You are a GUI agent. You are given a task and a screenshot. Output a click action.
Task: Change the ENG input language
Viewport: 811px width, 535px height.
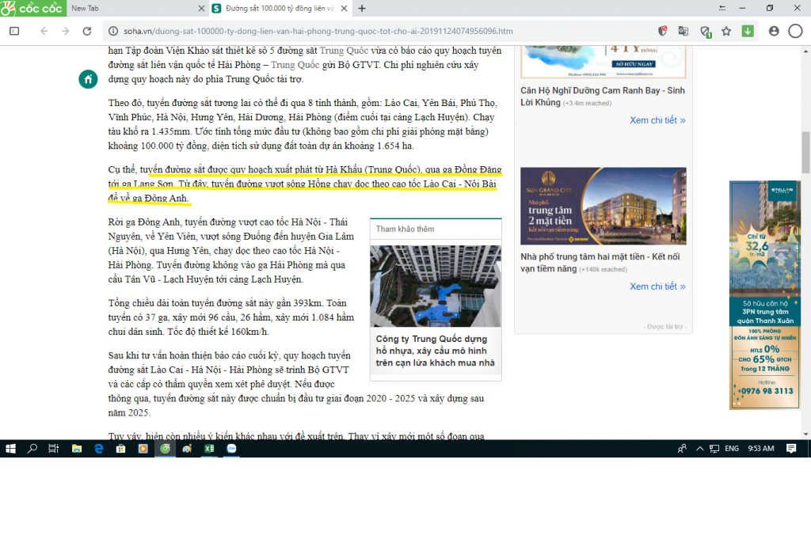click(732, 449)
